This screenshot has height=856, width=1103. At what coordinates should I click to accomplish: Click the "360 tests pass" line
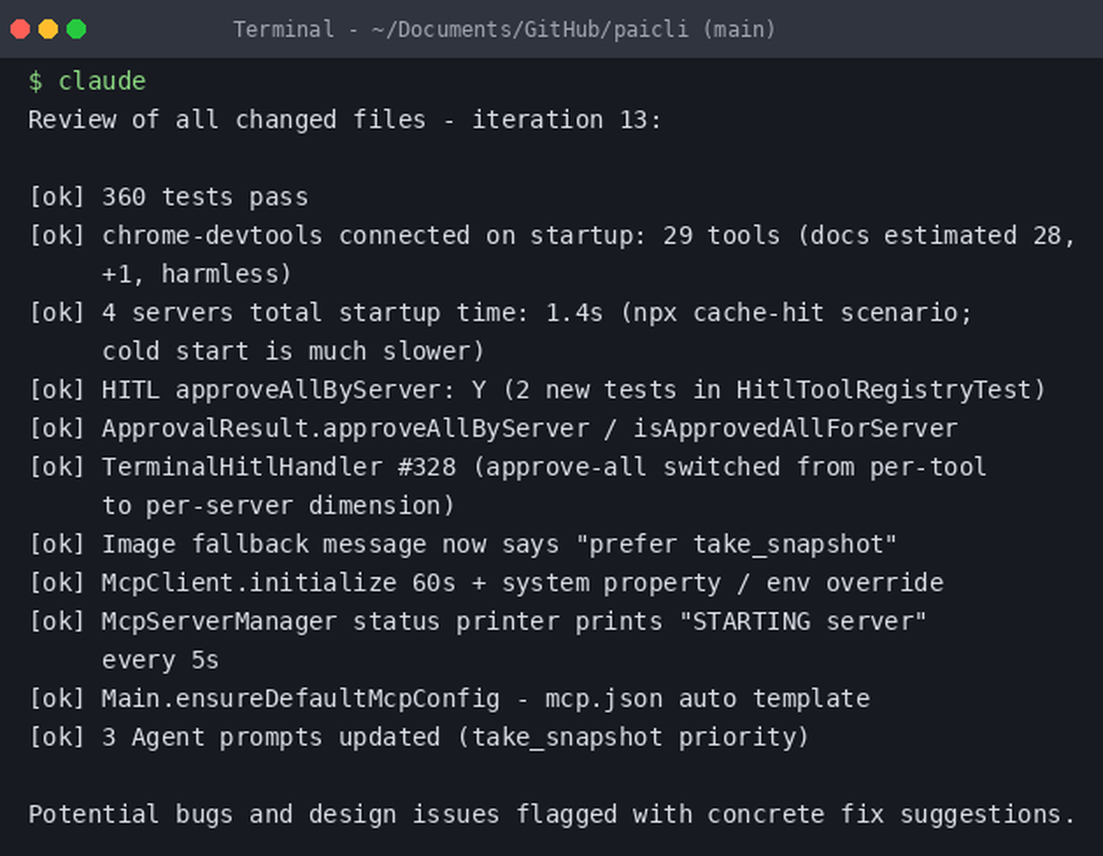pos(168,196)
